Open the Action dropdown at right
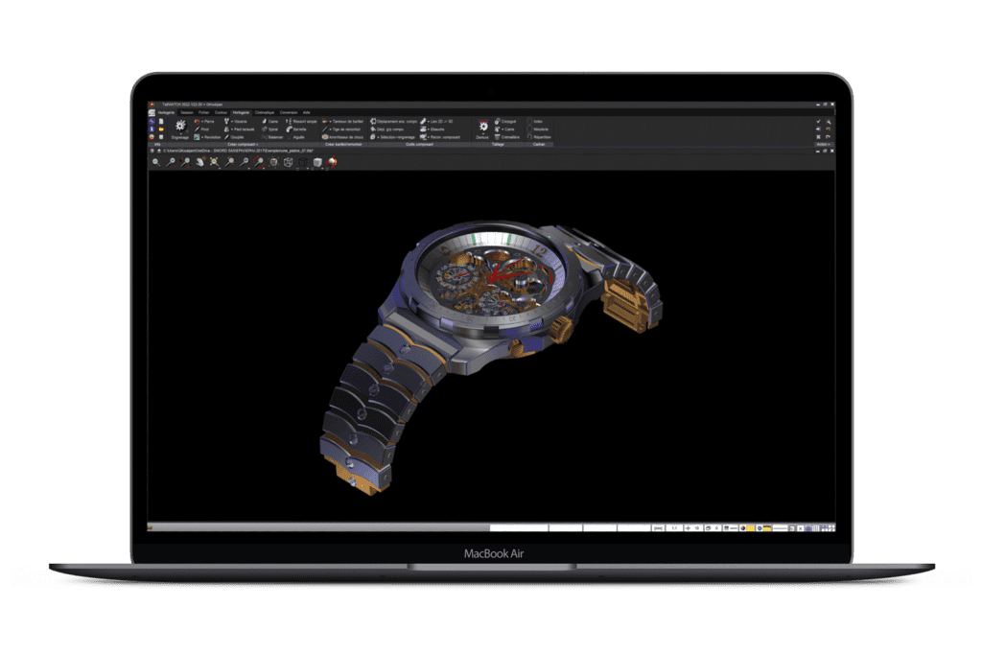This screenshot has height=654, width=982. tap(824, 145)
